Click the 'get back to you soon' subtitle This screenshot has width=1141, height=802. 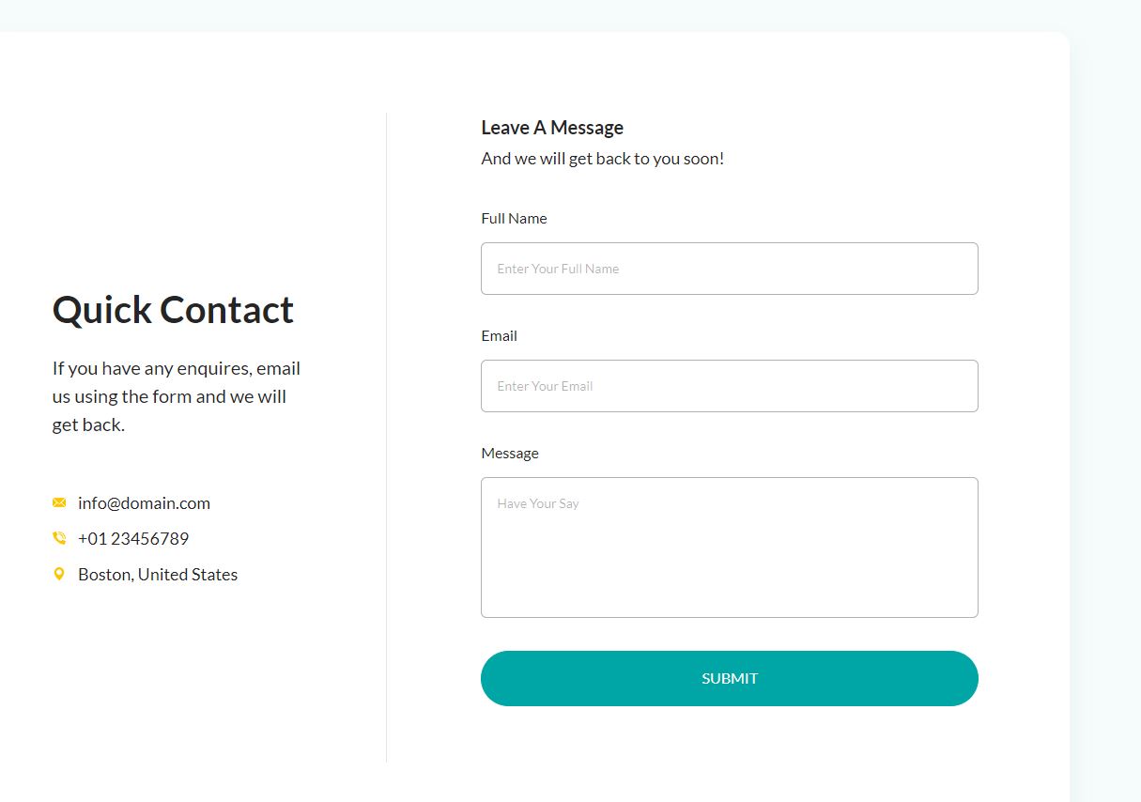(602, 159)
